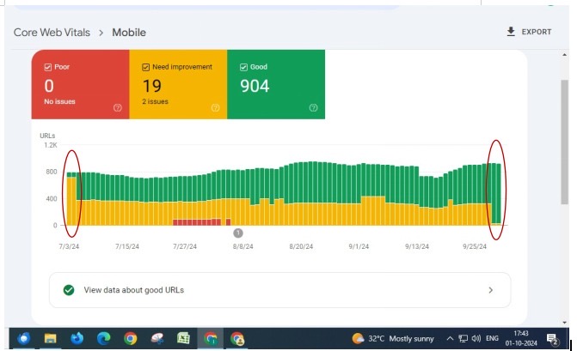
Task: Open help icon on the Good card
Action: [313, 107]
